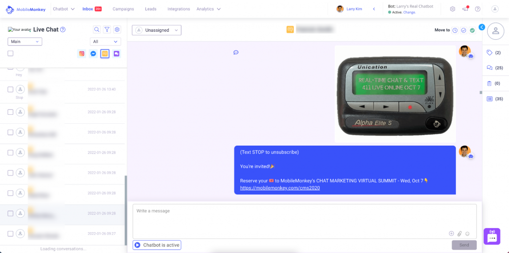This screenshot has width=509, height=253.
Task: Filter conversations by web chat channel
Action: click(116, 54)
